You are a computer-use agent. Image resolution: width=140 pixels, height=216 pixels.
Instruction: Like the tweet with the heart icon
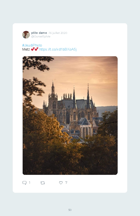point(61,183)
